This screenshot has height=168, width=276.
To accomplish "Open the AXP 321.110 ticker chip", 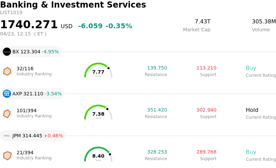I will (32, 94).
